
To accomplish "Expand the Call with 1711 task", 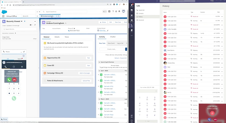I will (98, 86).
